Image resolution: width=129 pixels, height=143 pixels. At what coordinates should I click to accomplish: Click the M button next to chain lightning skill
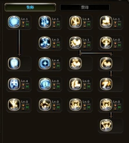[x=58, y=45]
